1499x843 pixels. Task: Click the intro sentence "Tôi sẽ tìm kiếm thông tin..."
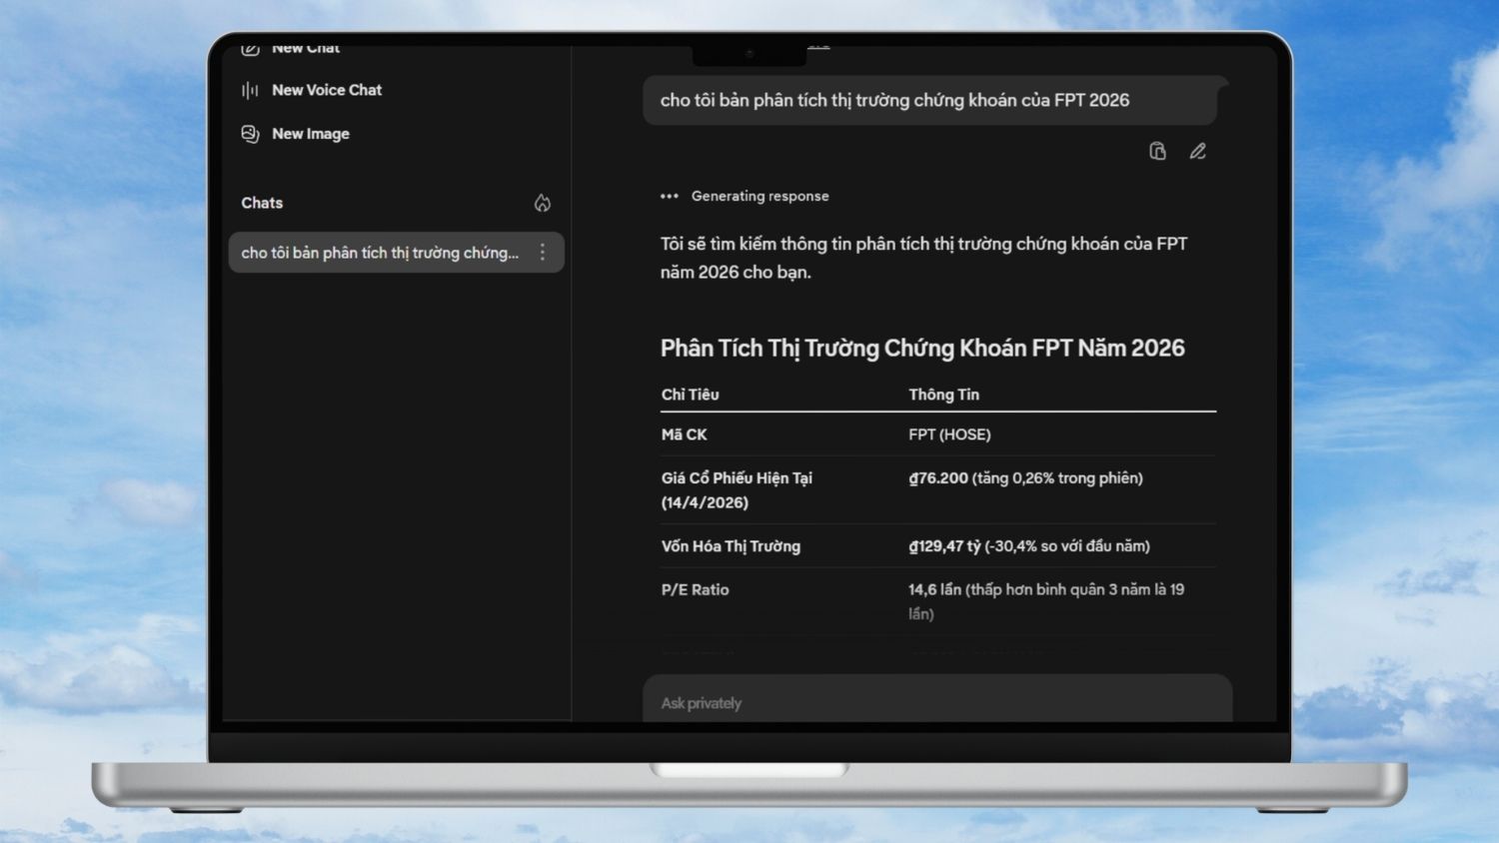click(923, 258)
